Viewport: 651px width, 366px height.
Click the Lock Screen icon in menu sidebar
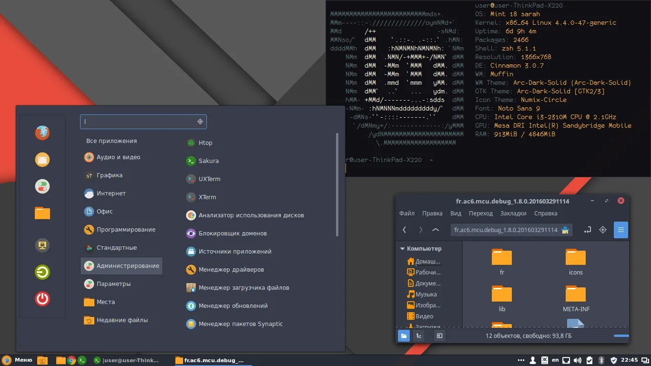42,245
